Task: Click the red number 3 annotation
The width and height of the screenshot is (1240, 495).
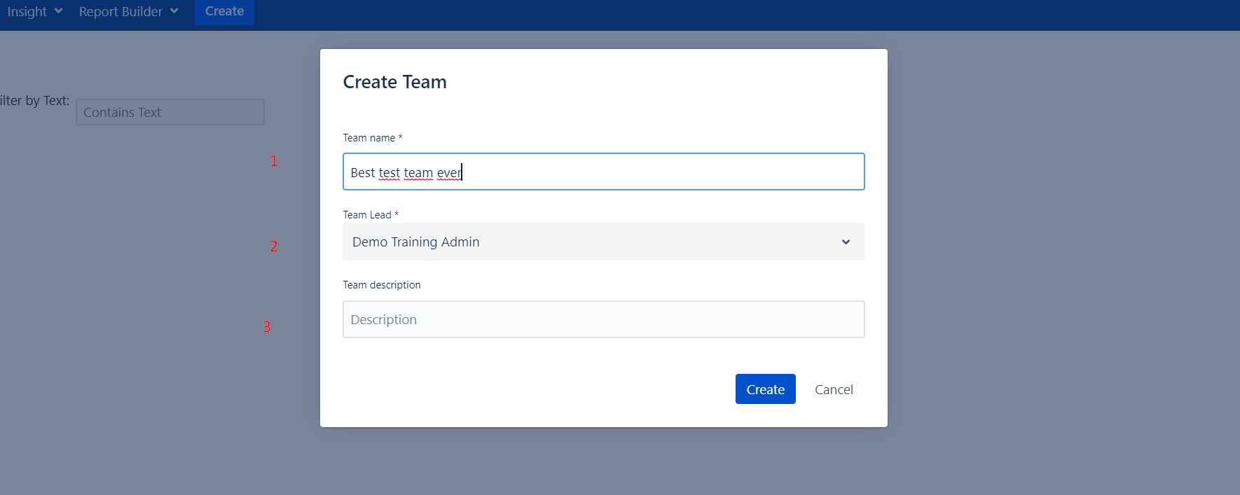Action: pos(267,327)
